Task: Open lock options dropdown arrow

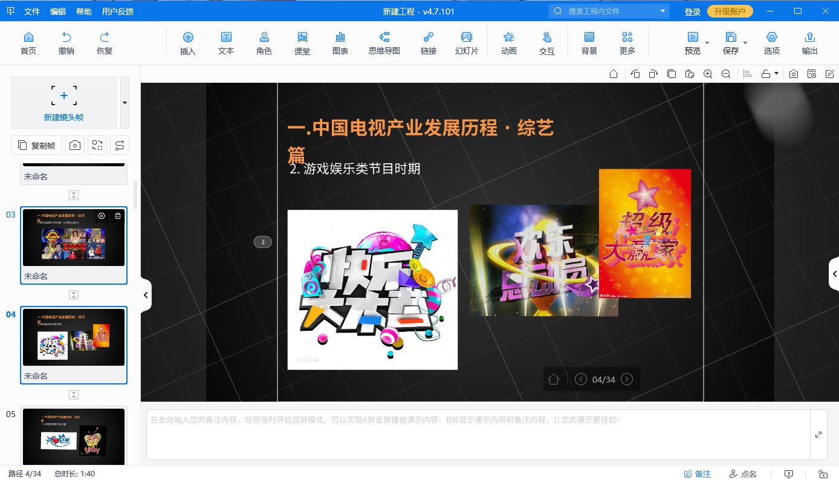Action: tap(776, 74)
